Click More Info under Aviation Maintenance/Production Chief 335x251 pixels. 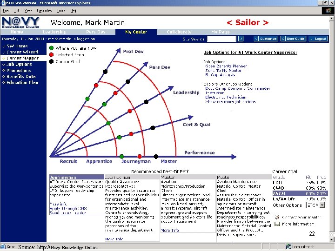click(170, 230)
